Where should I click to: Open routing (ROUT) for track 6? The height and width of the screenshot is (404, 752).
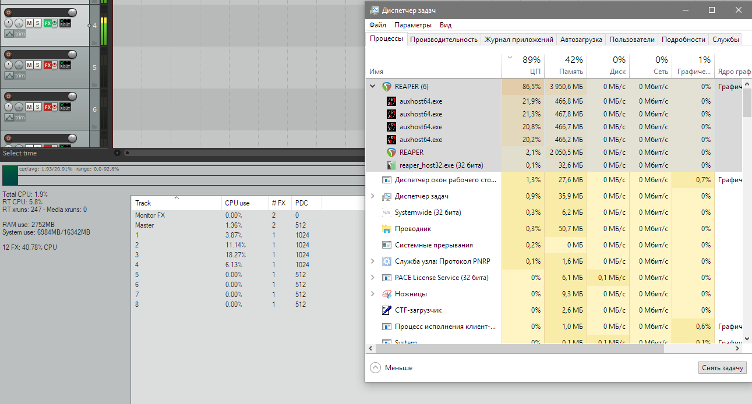tap(65, 107)
